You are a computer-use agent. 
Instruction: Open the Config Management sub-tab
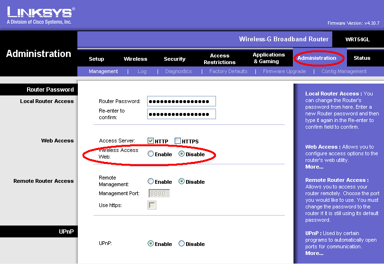344,71
